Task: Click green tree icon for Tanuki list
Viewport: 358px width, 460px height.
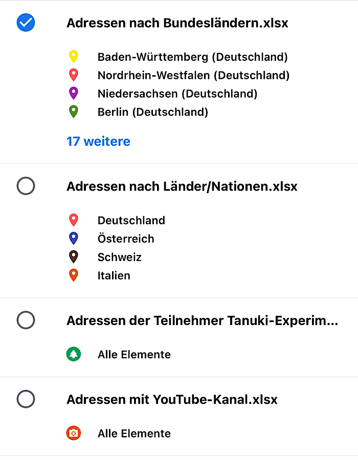Action: [x=74, y=354]
